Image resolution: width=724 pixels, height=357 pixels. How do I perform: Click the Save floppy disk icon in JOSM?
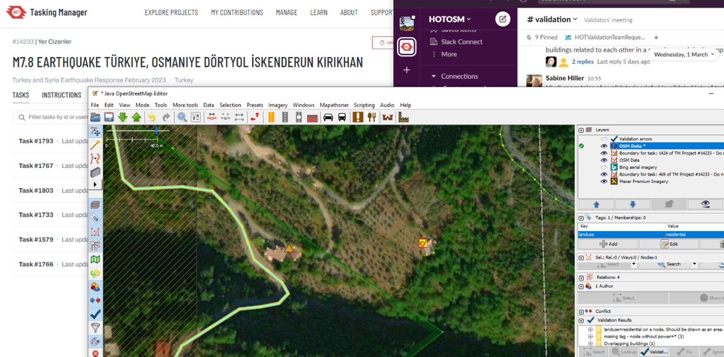(109, 117)
